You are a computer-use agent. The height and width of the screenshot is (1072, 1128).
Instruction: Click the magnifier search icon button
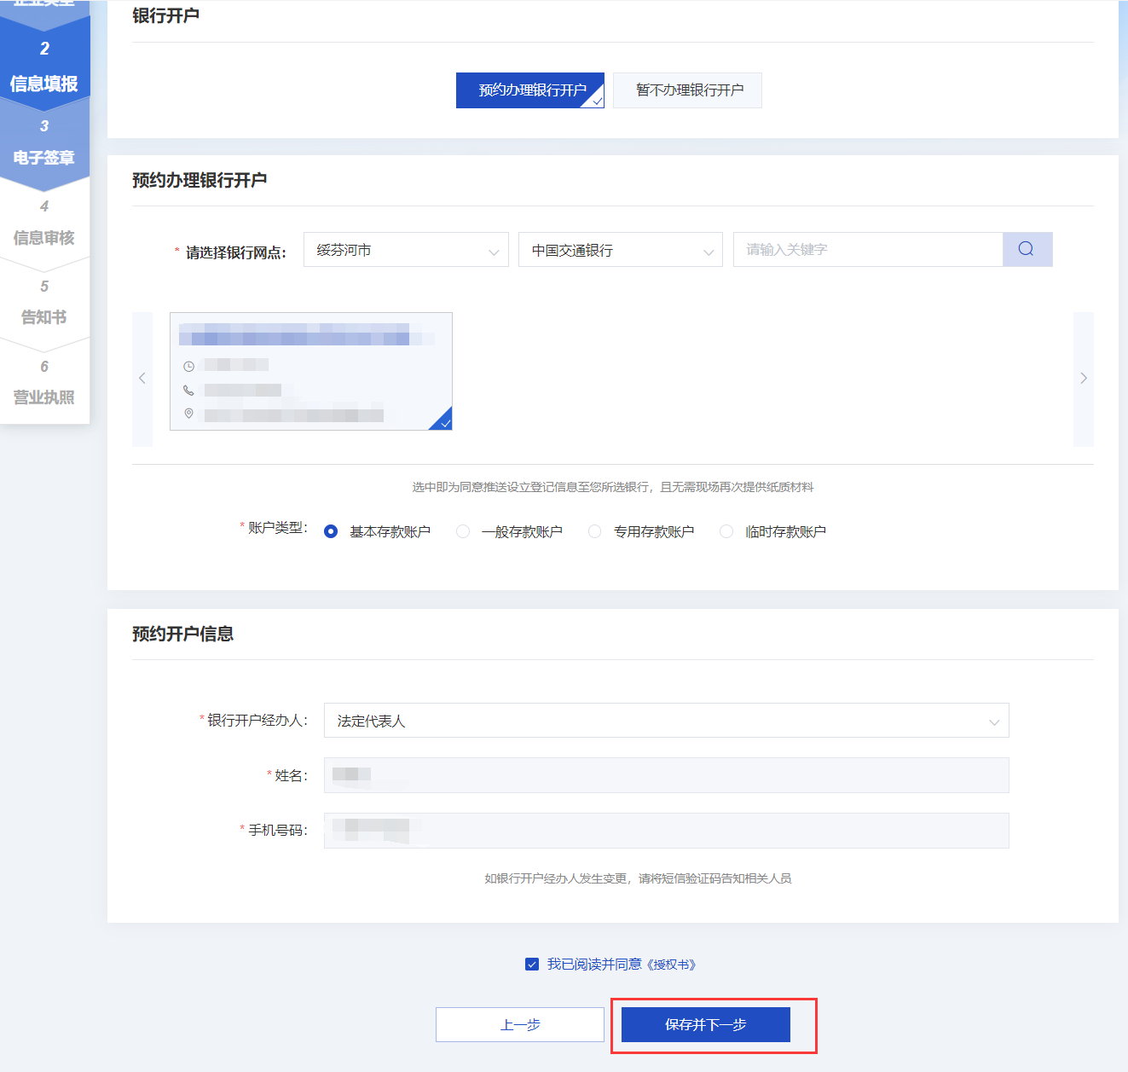tap(1027, 249)
